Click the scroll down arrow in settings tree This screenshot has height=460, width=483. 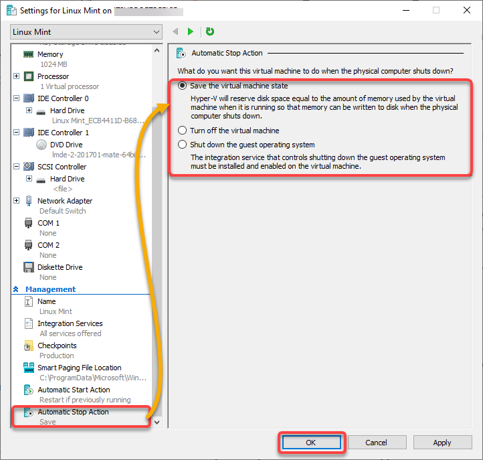click(x=157, y=422)
